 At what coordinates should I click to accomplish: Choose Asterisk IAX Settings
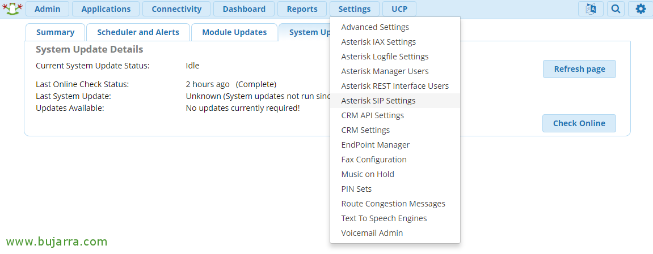tap(395, 42)
